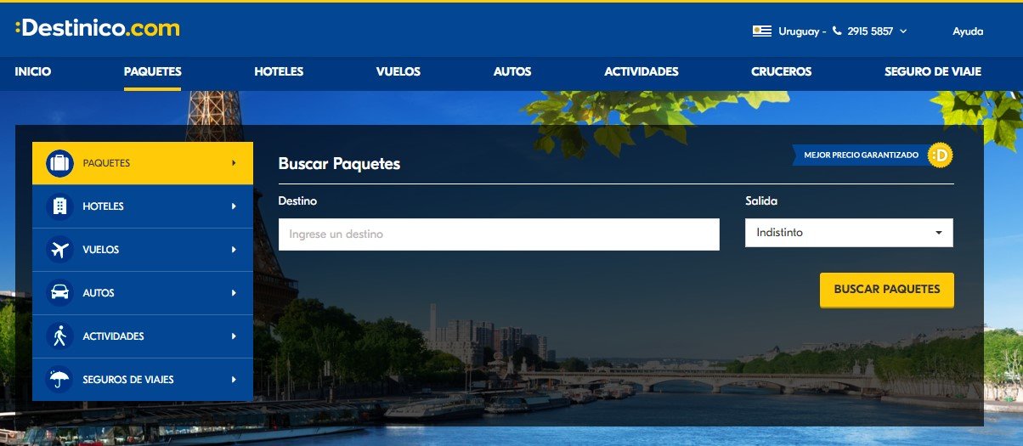Open the Destinico.com logo homepage

pyautogui.click(x=98, y=28)
